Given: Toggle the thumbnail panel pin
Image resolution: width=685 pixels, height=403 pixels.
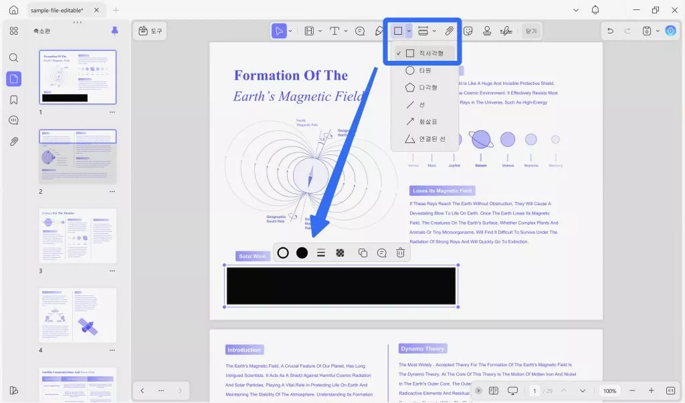Looking at the screenshot, I should pos(115,31).
